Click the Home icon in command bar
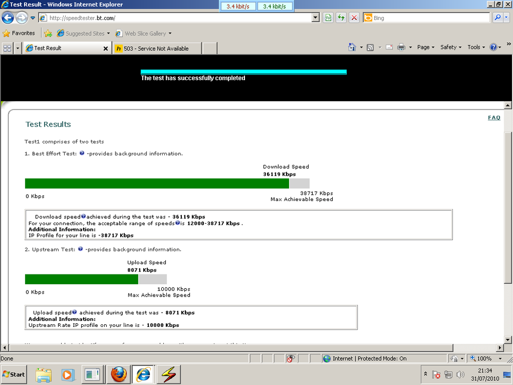This screenshot has height=385, width=513. 352,47
